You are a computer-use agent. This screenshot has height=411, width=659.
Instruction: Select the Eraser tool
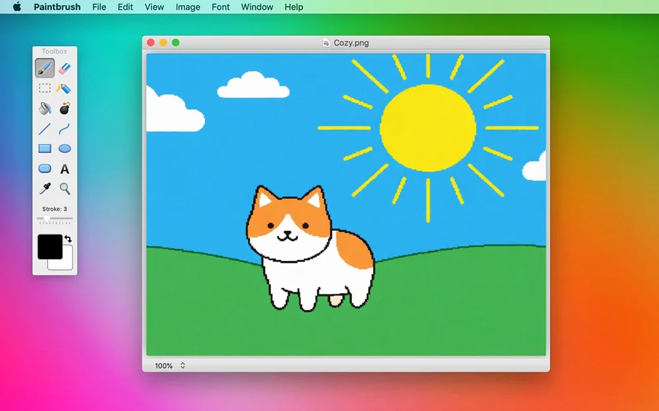(65, 68)
